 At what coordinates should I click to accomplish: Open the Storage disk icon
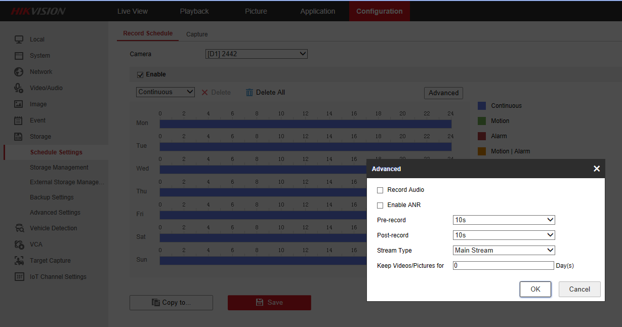pos(19,137)
